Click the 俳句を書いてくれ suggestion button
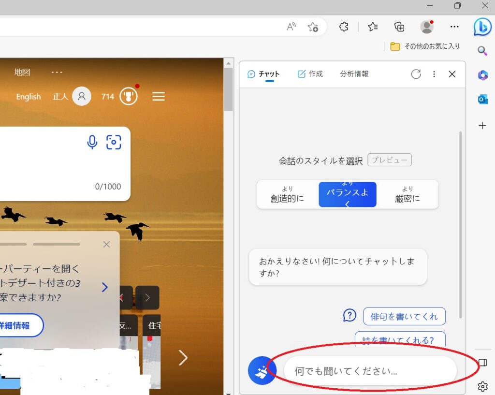 click(x=404, y=316)
